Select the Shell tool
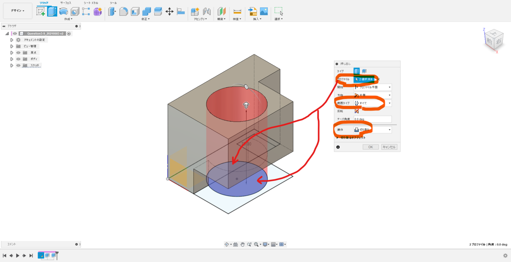Screen dimensions: 511x262 point(135,11)
